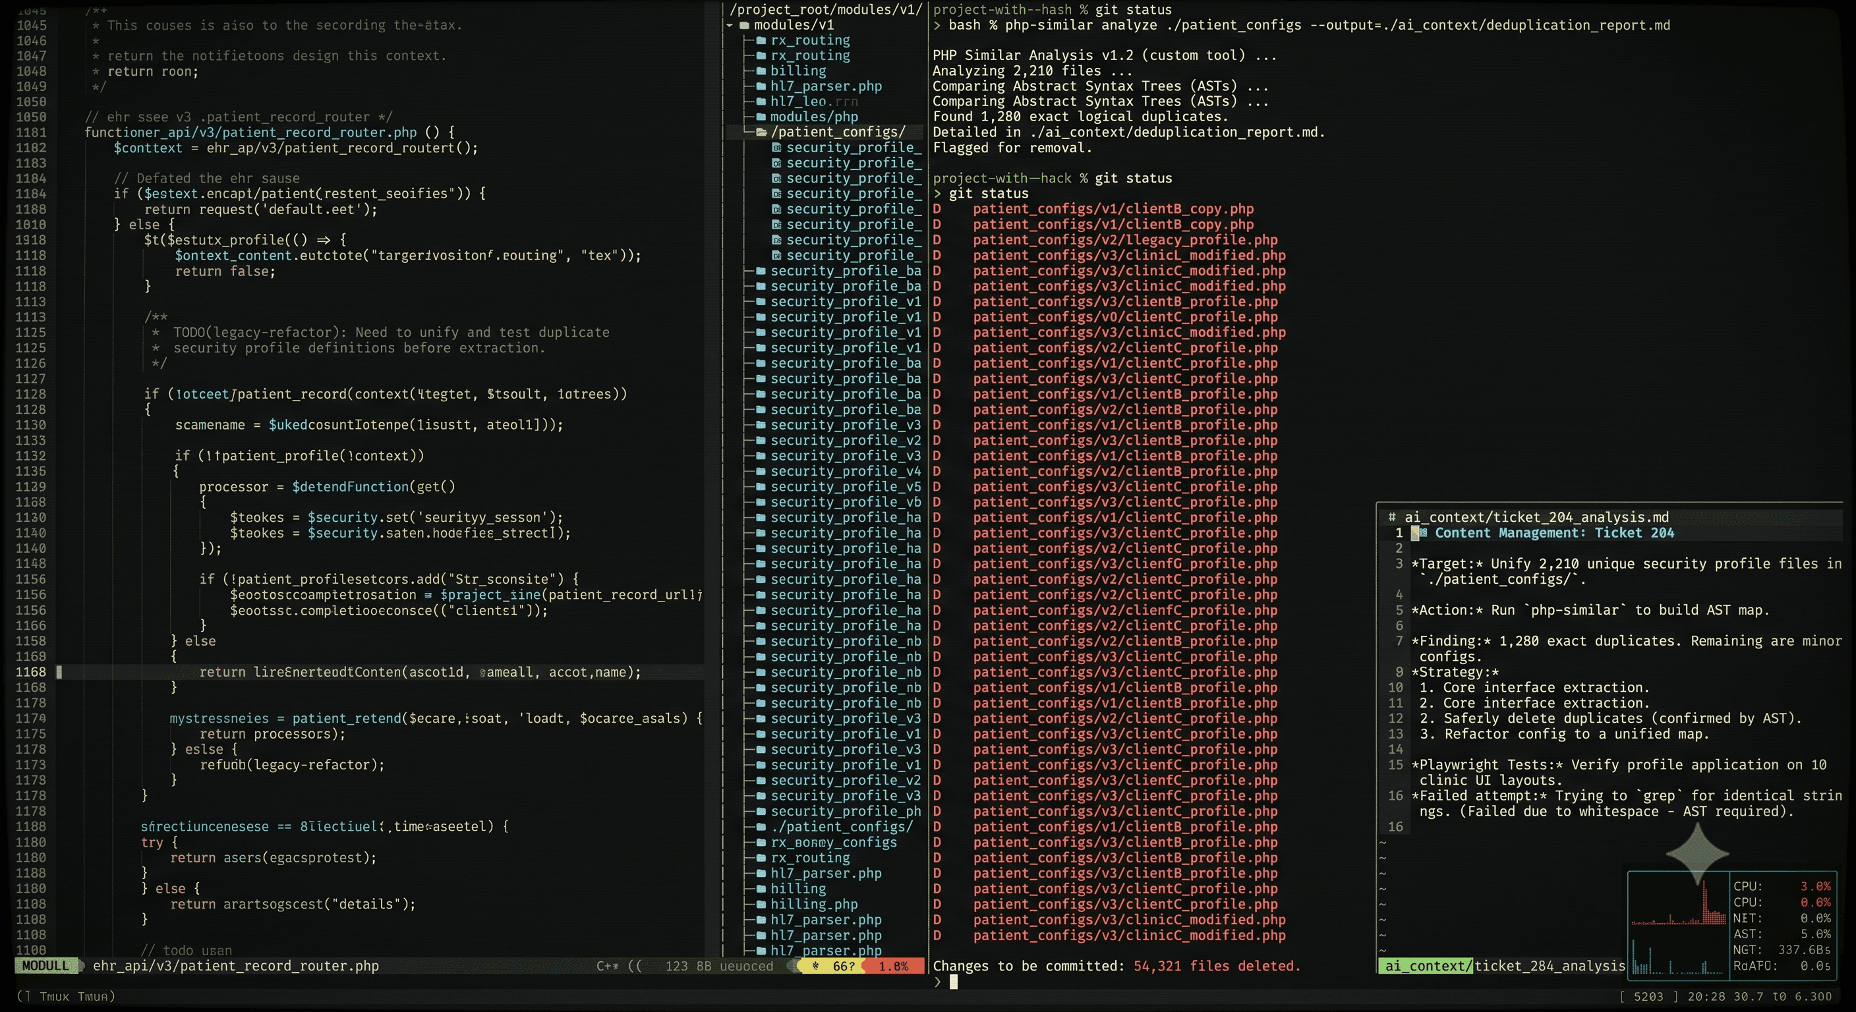Click the ai_context/ticket_204_analysis.md window title
The height and width of the screenshot is (1012, 1856).
(1536, 517)
